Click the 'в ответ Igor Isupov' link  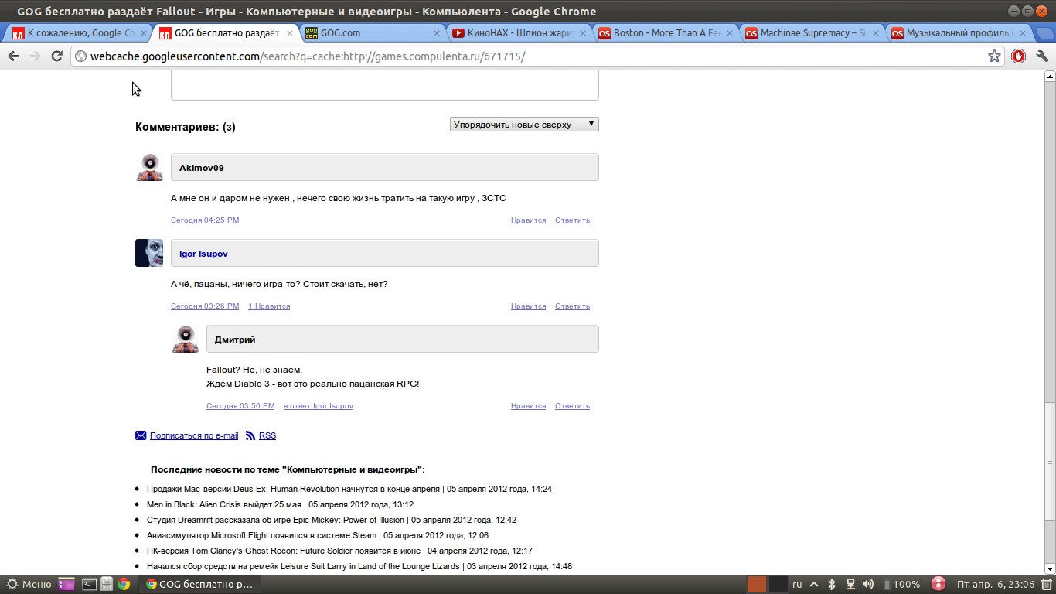(319, 406)
